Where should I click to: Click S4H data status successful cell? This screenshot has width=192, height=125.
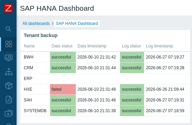coord(63,100)
